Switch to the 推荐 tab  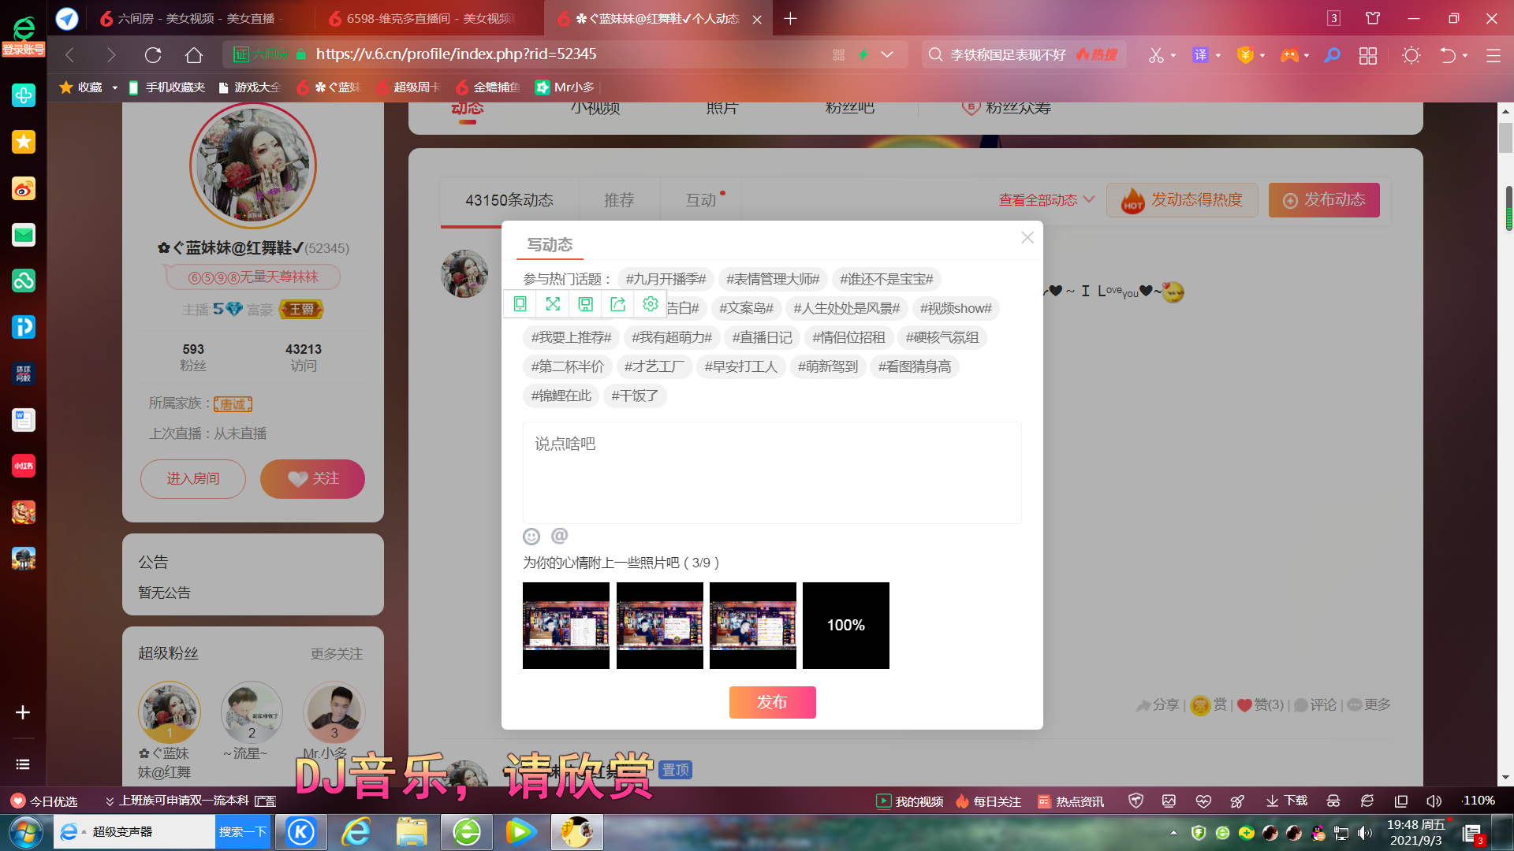pos(619,200)
